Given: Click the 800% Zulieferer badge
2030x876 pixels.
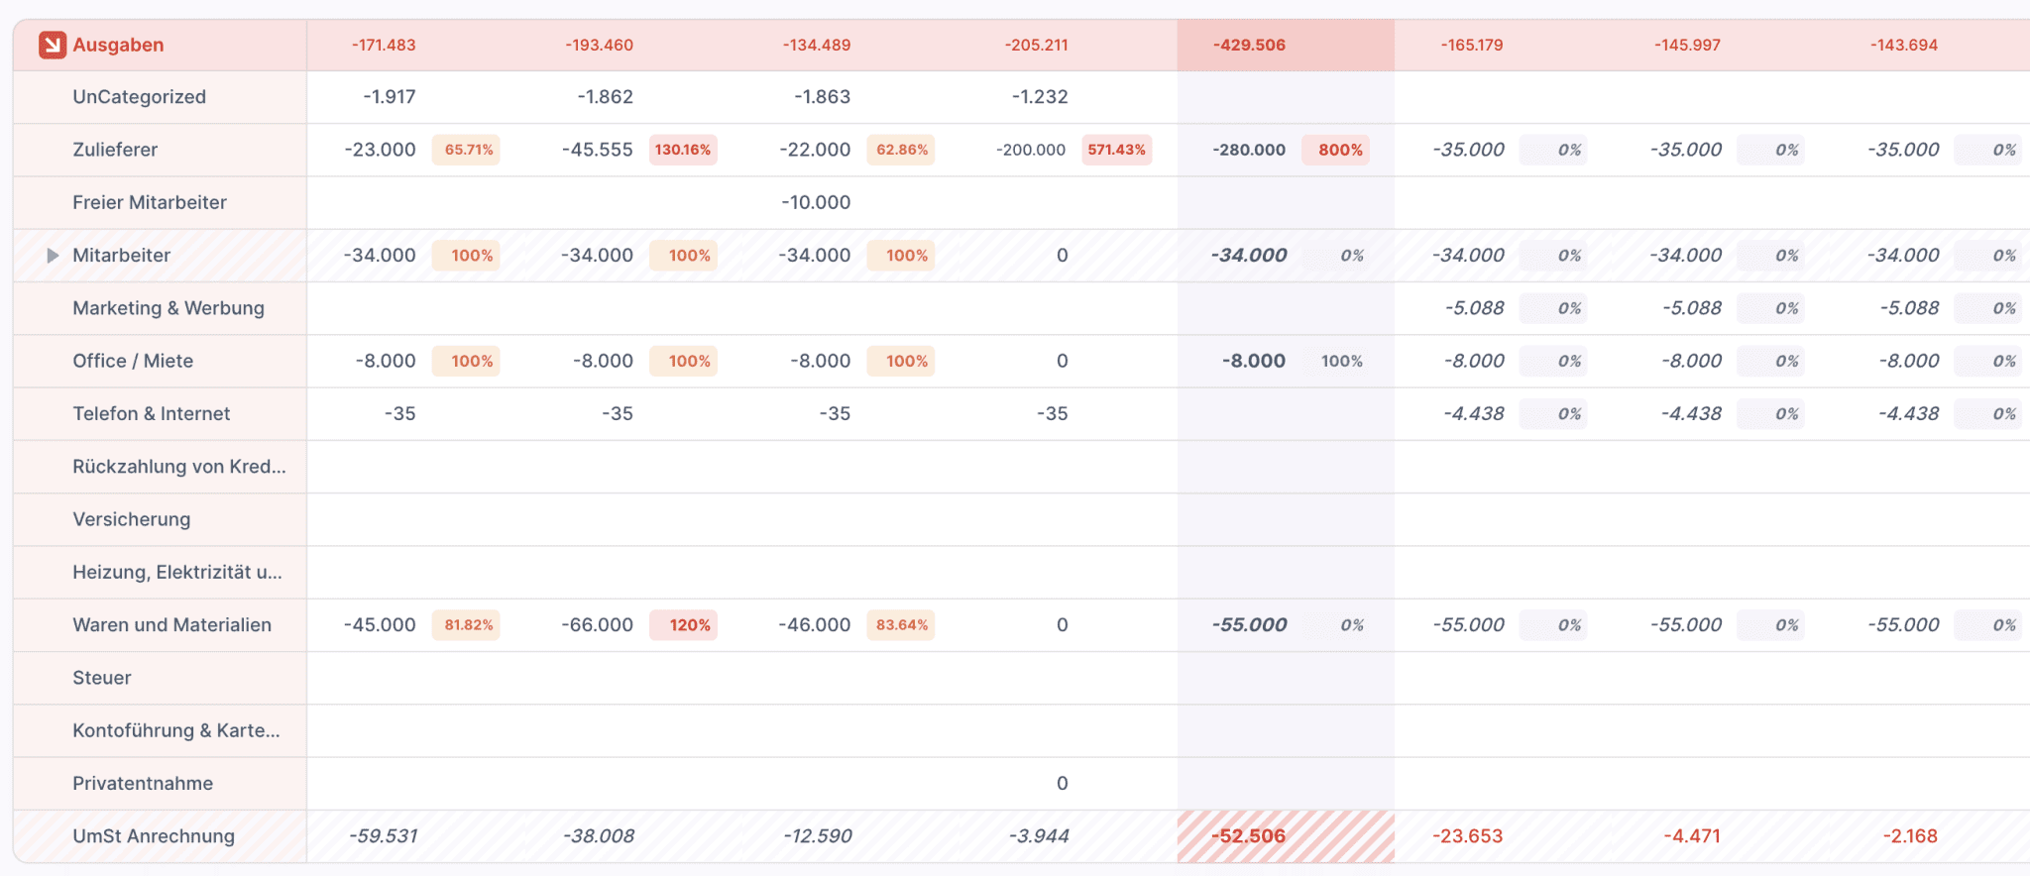Looking at the screenshot, I should coord(1339,150).
